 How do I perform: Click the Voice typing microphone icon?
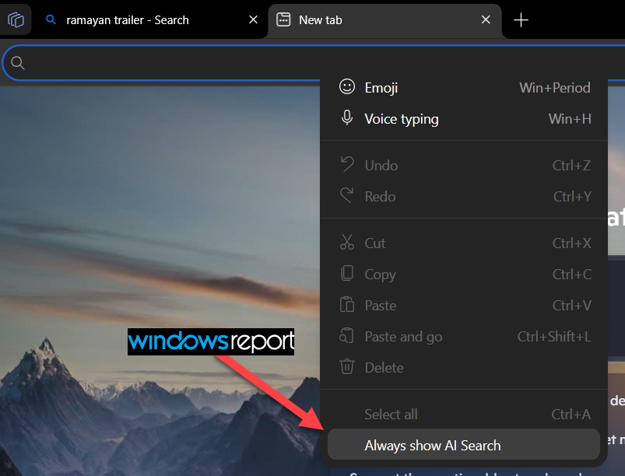point(347,118)
